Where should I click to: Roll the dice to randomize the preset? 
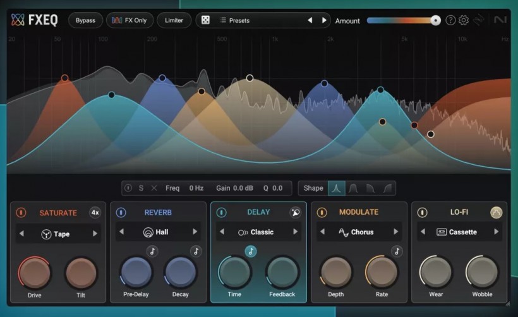coord(205,20)
